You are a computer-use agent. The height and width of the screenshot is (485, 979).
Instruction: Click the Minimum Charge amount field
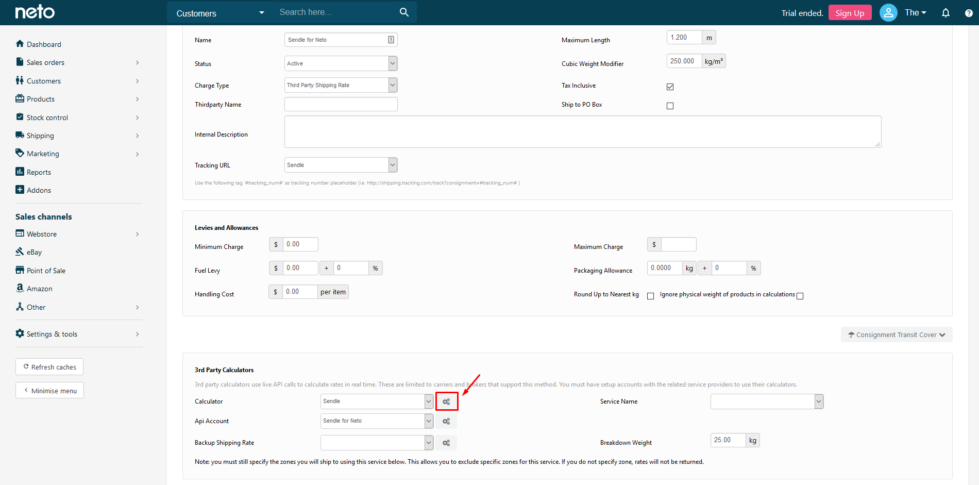(x=300, y=244)
